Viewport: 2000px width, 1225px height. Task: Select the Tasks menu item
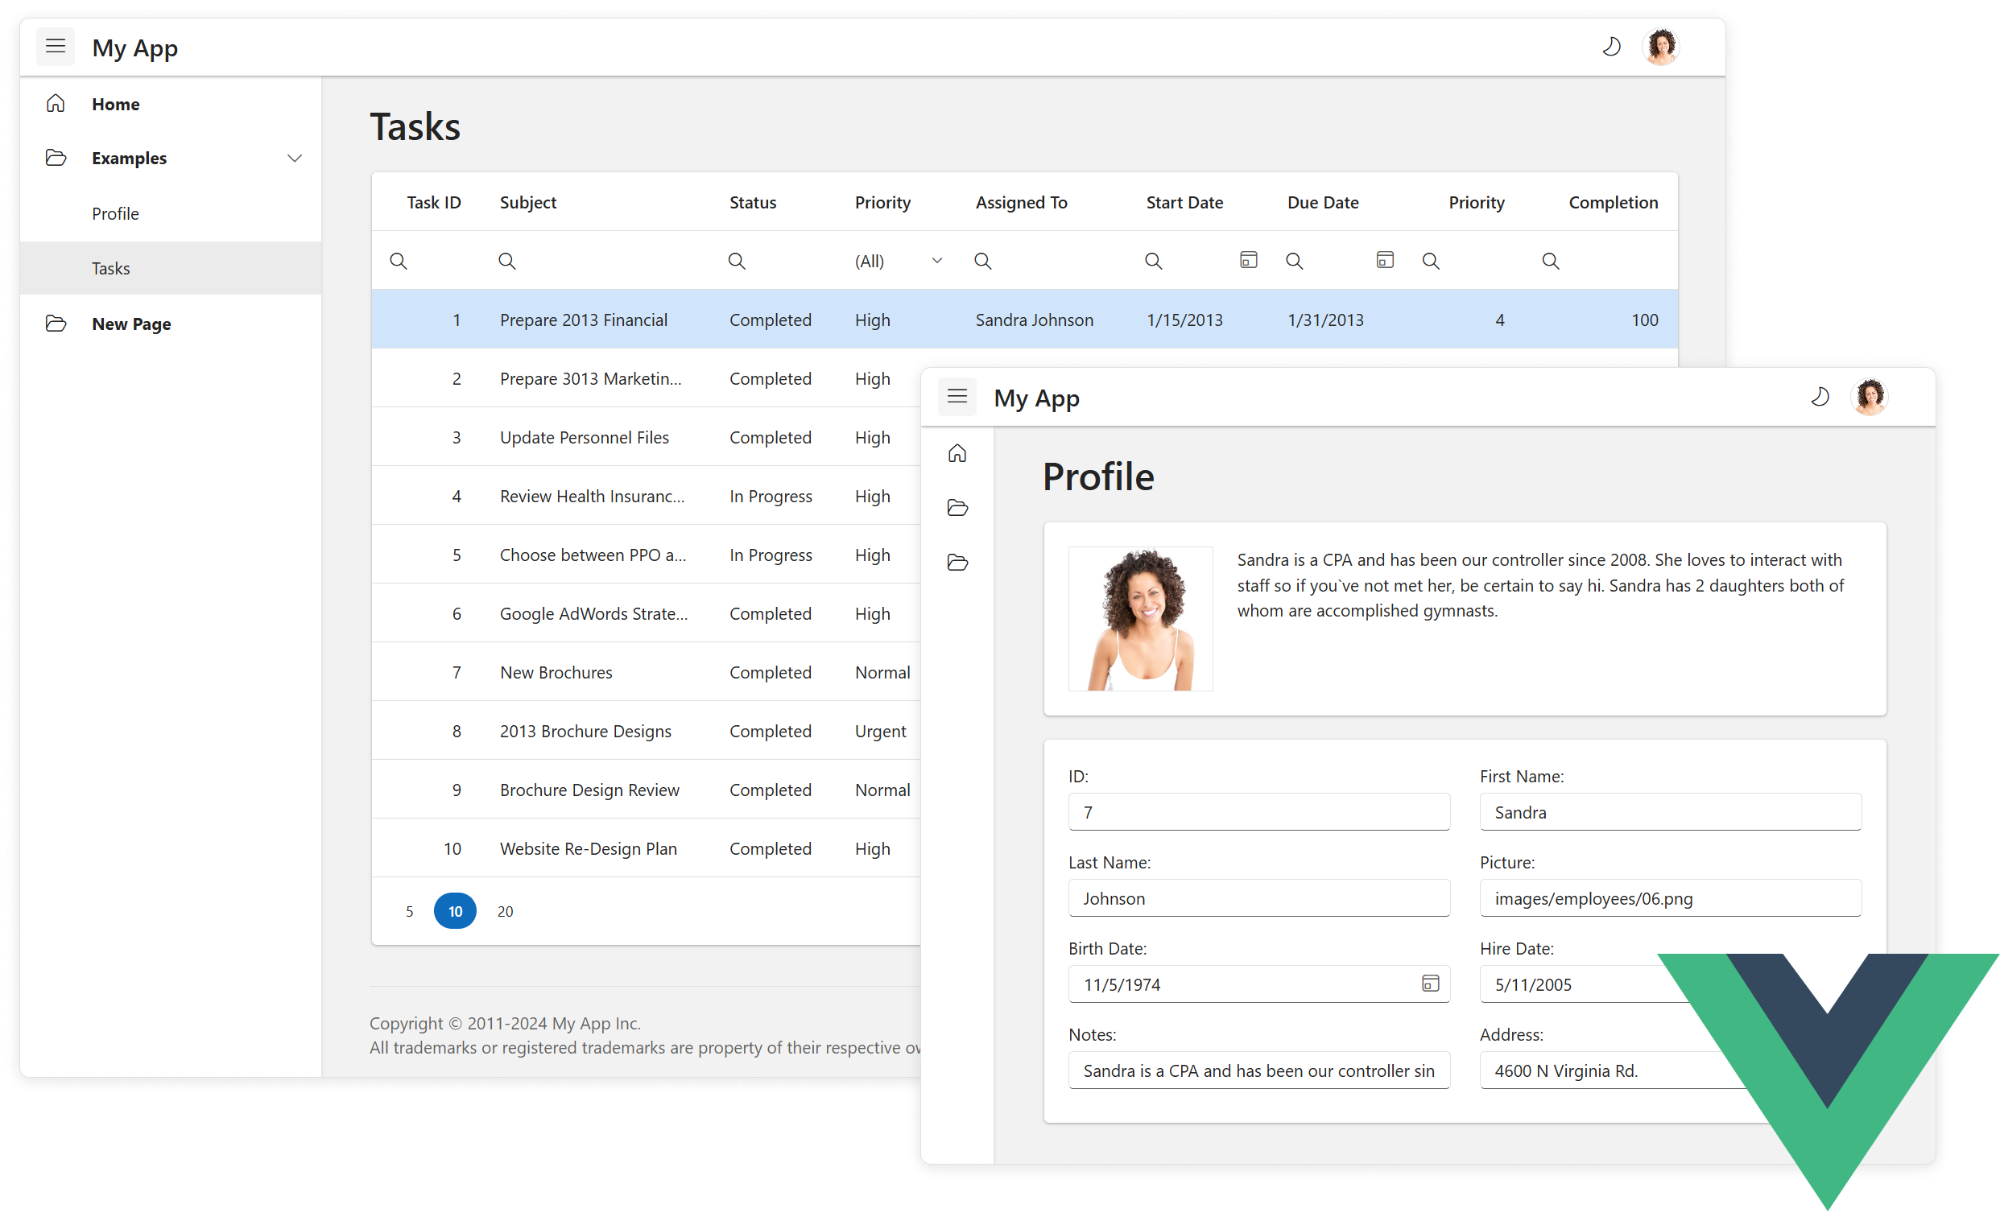point(110,268)
